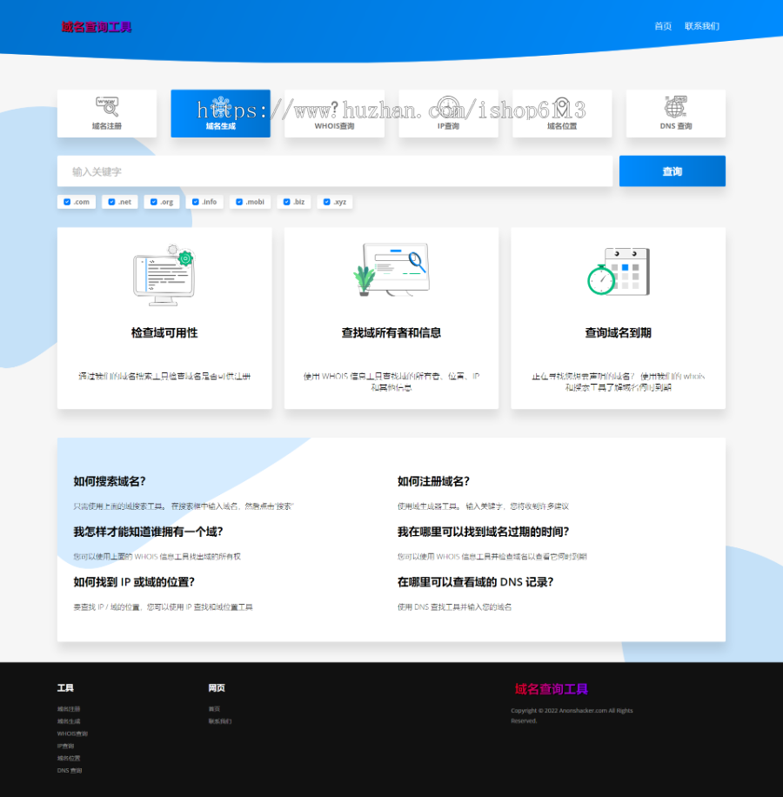
Task: Click the question 我在哪里可以找到域名过期的时间?
Action: (483, 532)
